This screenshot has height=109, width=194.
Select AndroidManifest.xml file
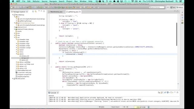tap(24, 70)
